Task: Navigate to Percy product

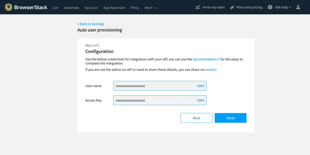Action: (x=135, y=8)
